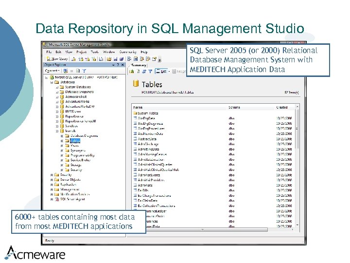Click the Save disk icon
The image size is (350, 263).
coord(115,59)
